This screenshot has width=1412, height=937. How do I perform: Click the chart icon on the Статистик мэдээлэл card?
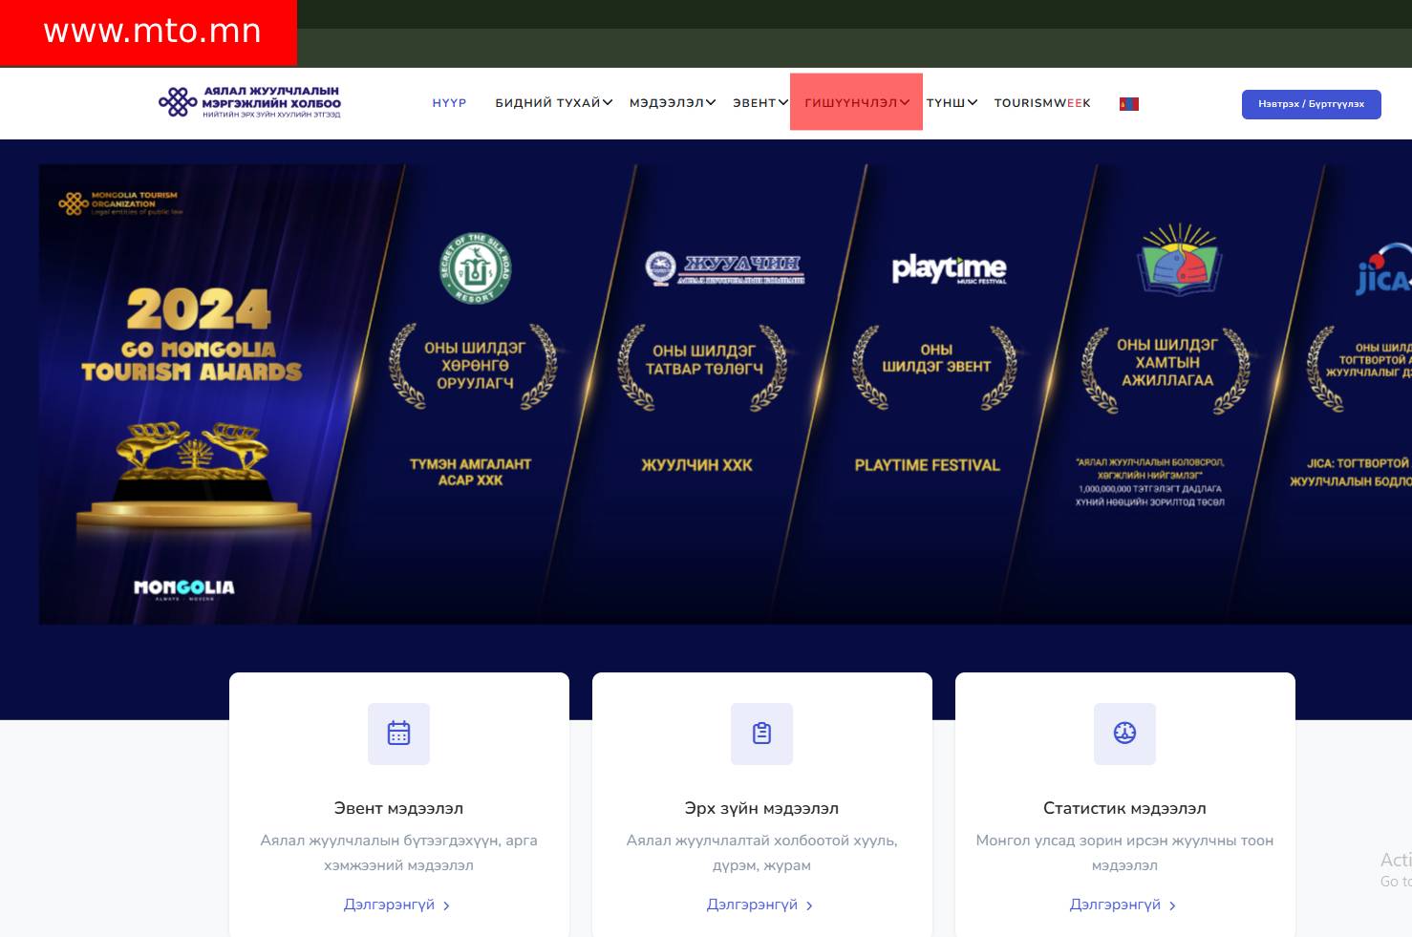(1124, 734)
